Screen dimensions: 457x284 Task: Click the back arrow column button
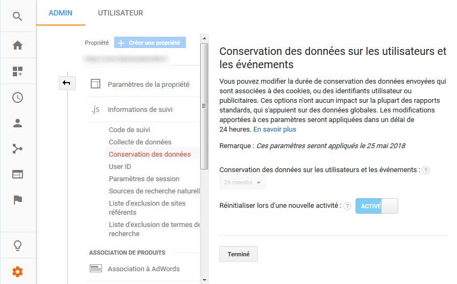point(67,83)
